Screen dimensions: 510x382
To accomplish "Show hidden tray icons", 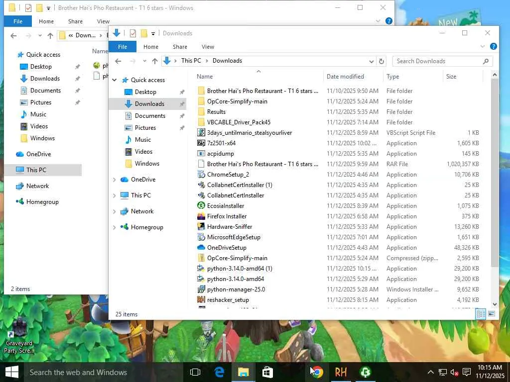I will coord(430,372).
